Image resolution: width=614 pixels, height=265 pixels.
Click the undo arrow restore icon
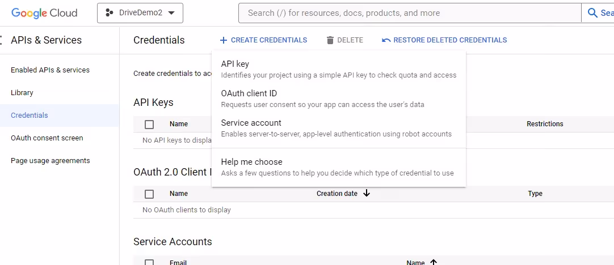(386, 40)
